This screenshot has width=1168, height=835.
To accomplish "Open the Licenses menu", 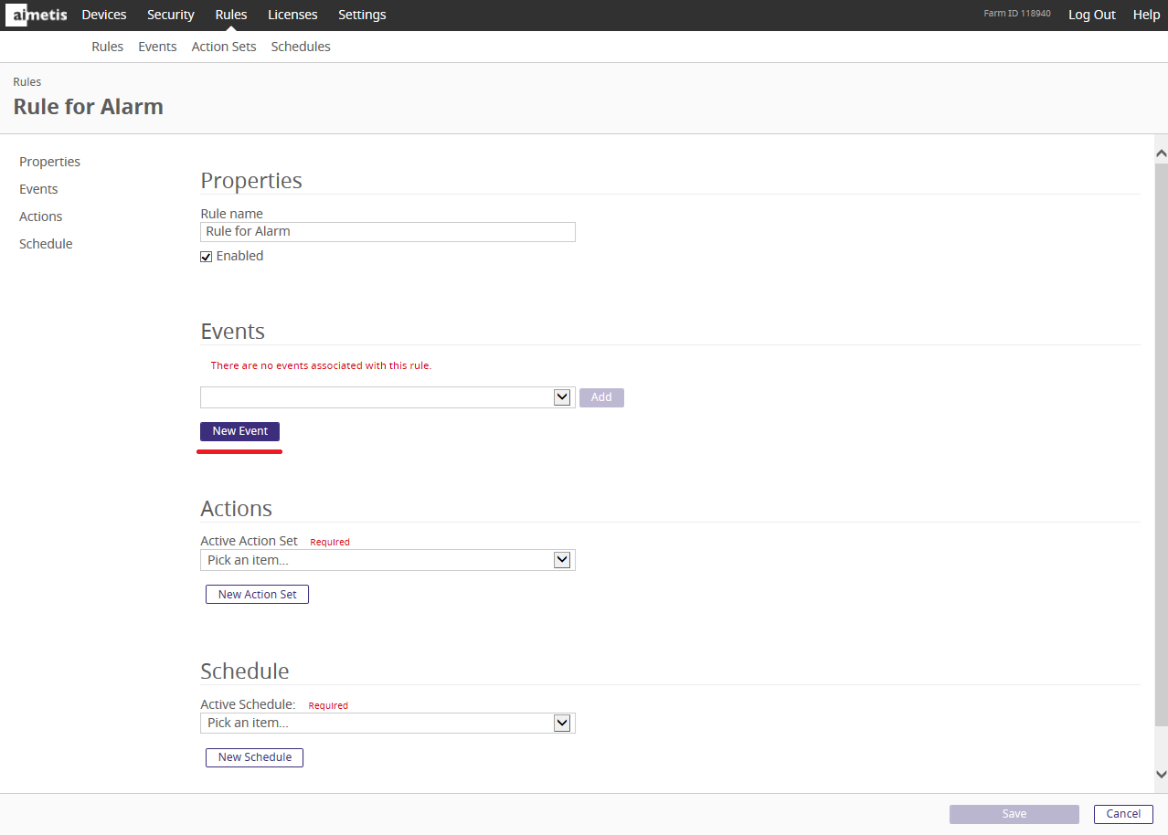I will [x=292, y=15].
